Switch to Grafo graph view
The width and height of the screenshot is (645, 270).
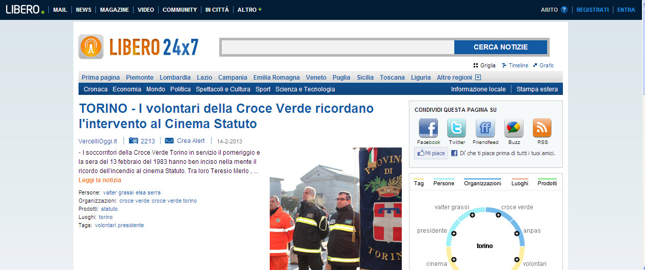pos(543,65)
